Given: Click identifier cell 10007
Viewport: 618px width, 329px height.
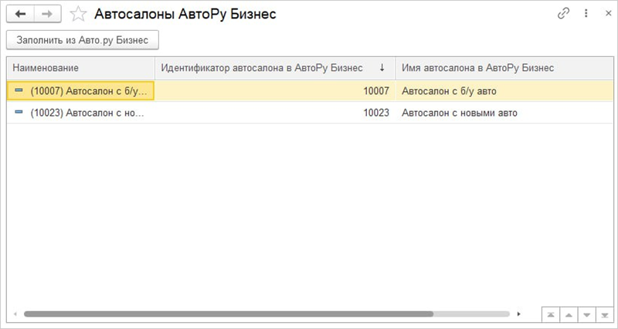Looking at the screenshot, I should pyautogui.click(x=275, y=91).
